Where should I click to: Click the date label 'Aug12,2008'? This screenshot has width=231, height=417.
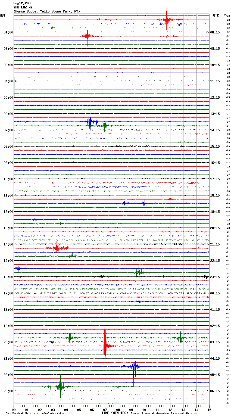coord(23,3)
